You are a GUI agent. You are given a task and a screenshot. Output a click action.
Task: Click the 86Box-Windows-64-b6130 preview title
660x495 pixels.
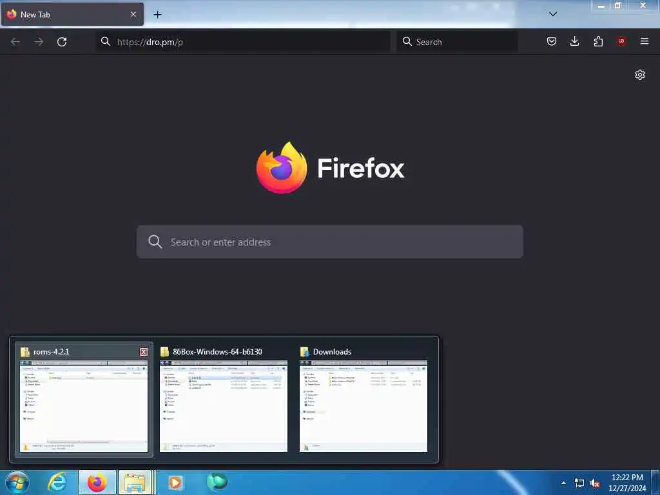click(x=218, y=352)
